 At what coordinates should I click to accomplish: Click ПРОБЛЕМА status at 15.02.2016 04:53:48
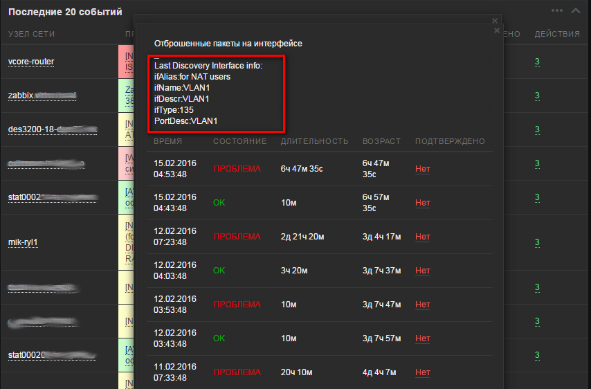[237, 169]
